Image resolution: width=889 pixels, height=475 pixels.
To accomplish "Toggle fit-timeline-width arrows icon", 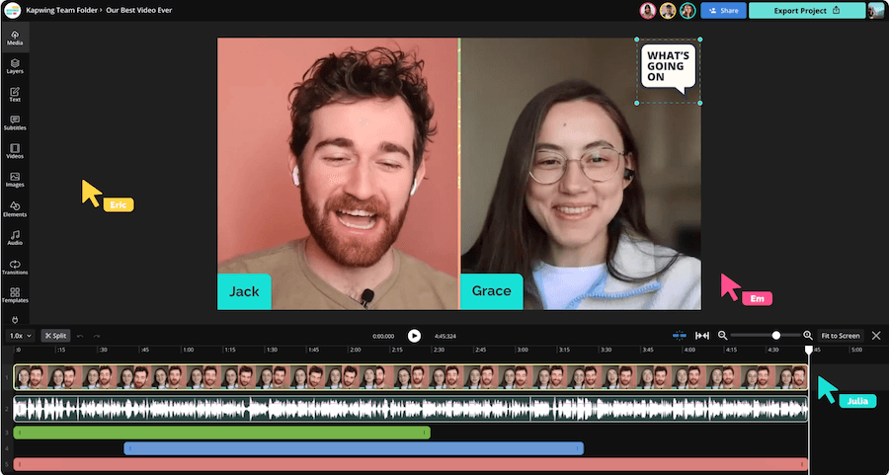I will click(701, 336).
